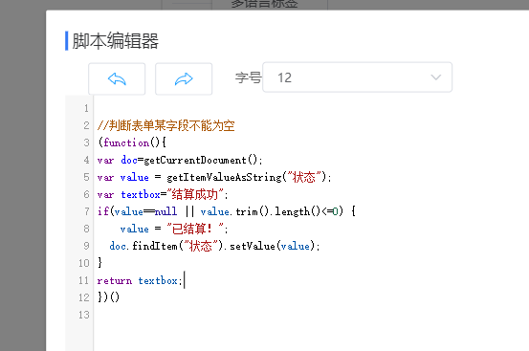
Task: Click line number 13 in gutter
Action: [84, 315]
